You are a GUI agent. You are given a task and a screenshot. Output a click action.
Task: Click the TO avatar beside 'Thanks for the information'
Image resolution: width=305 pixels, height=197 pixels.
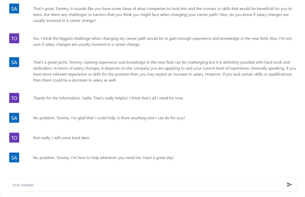pyautogui.click(x=14, y=98)
